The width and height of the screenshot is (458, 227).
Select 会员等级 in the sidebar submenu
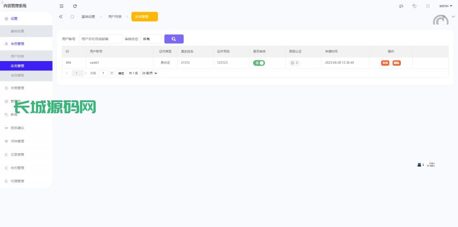click(17, 75)
